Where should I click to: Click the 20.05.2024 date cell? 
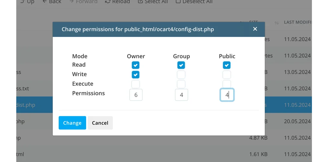[x=297, y=121]
